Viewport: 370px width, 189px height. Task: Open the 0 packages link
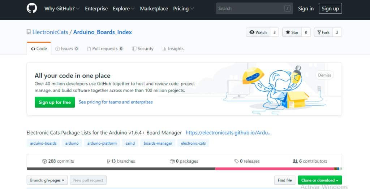(x=184, y=161)
